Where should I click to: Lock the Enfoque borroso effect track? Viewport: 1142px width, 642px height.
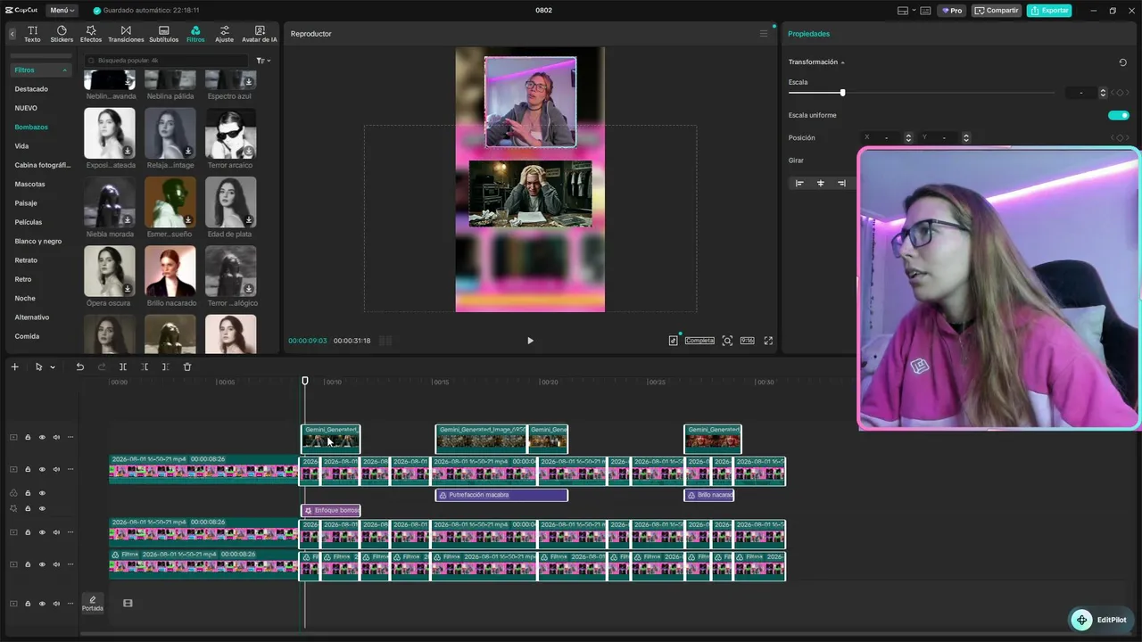(x=28, y=508)
